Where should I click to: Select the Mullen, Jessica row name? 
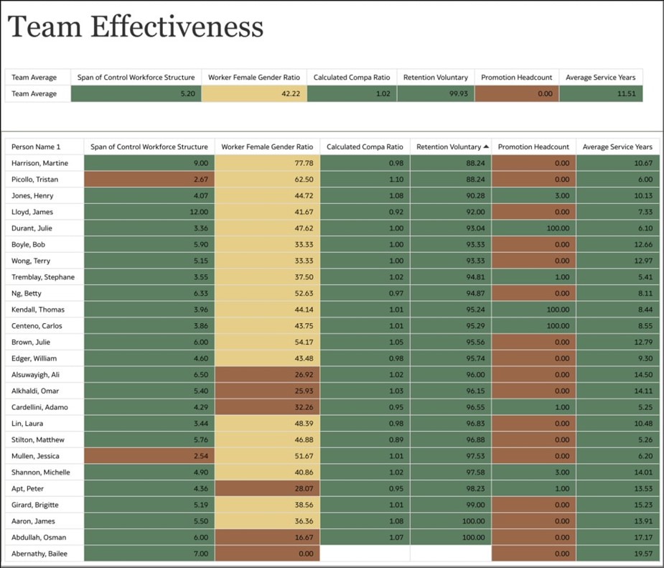click(x=36, y=455)
